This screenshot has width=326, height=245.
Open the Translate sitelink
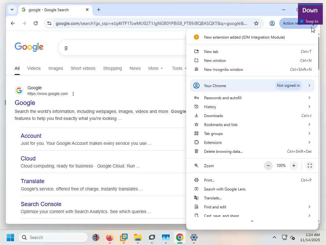pyautogui.click(x=32, y=181)
